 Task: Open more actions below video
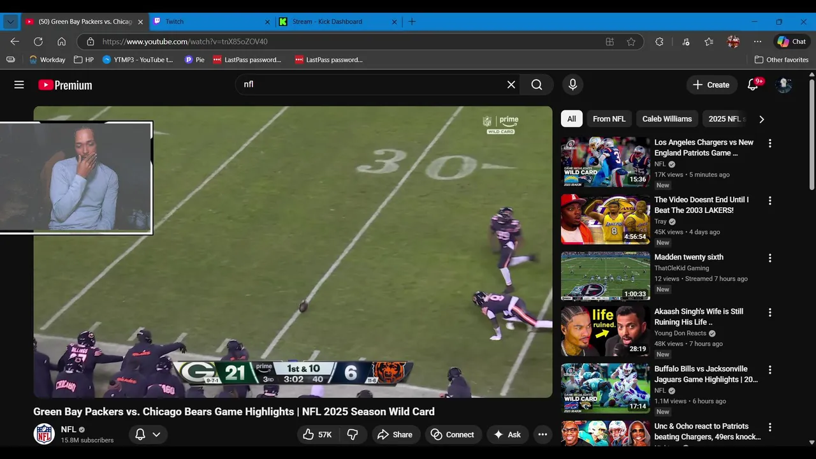tap(543, 435)
